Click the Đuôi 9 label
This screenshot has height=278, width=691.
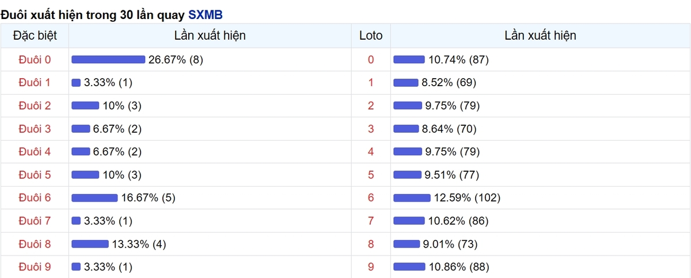tap(35, 267)
